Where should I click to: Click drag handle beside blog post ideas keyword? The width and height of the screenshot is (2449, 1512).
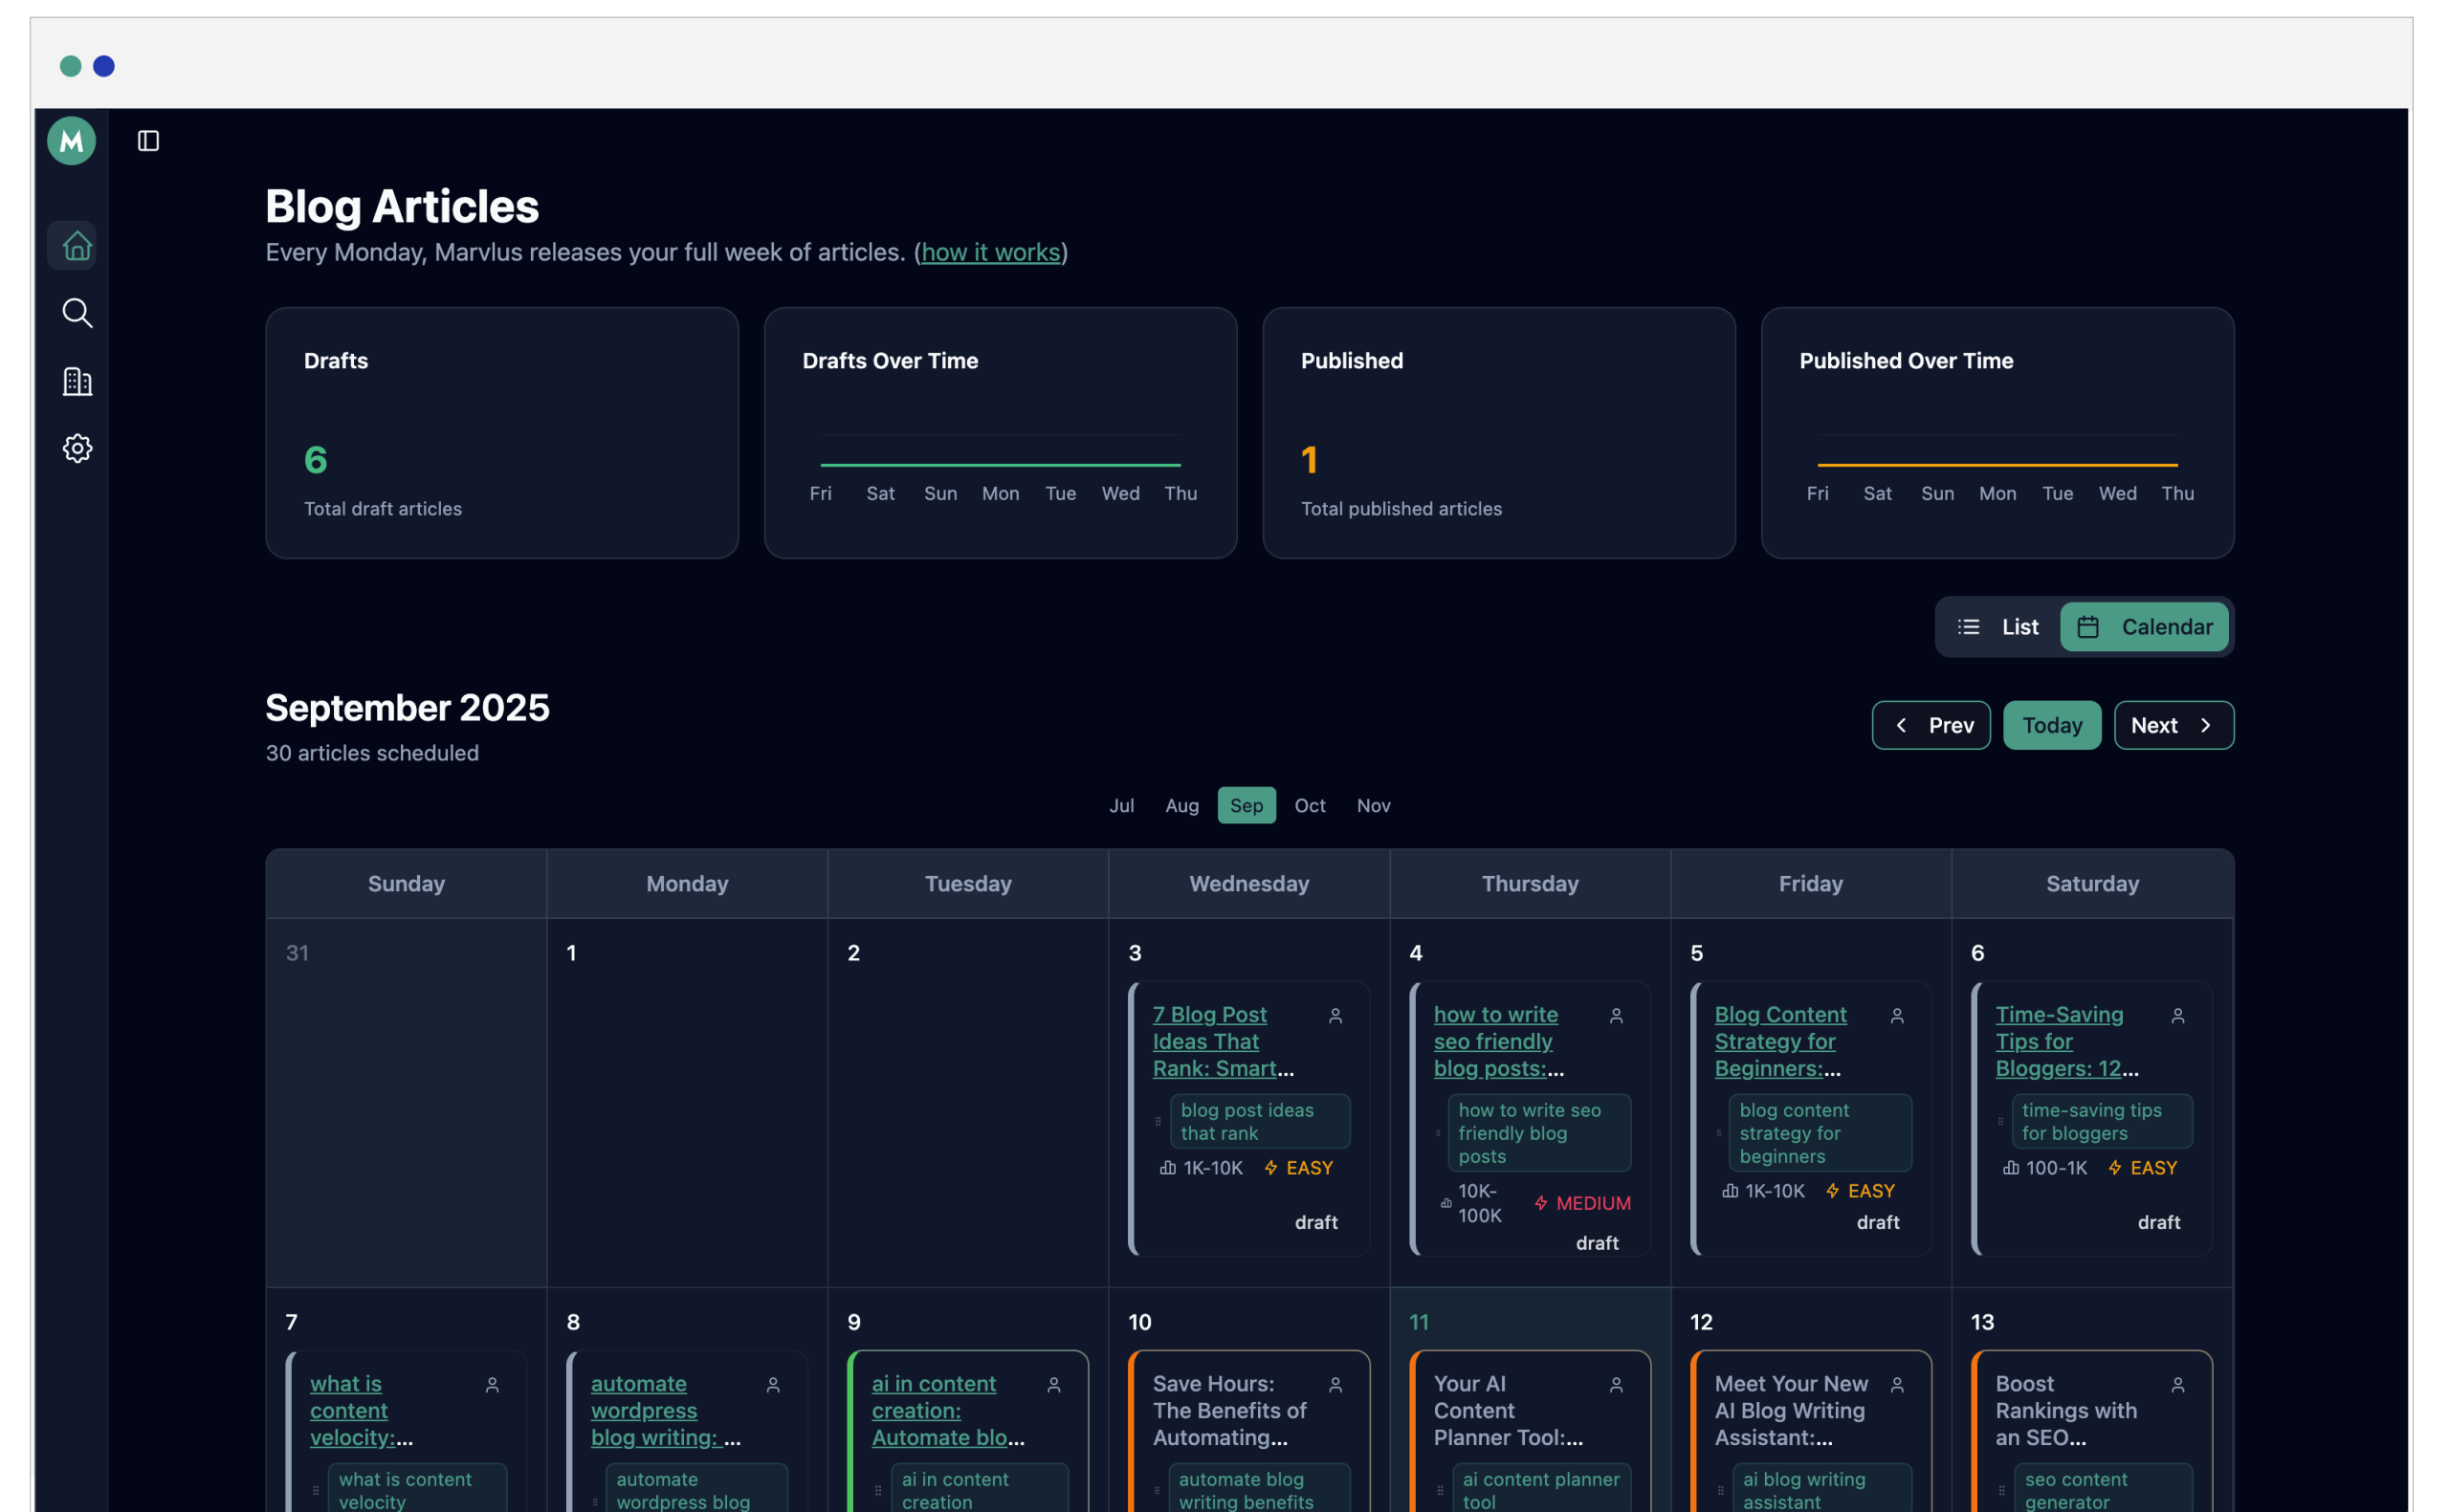tap(1158, 1122)
